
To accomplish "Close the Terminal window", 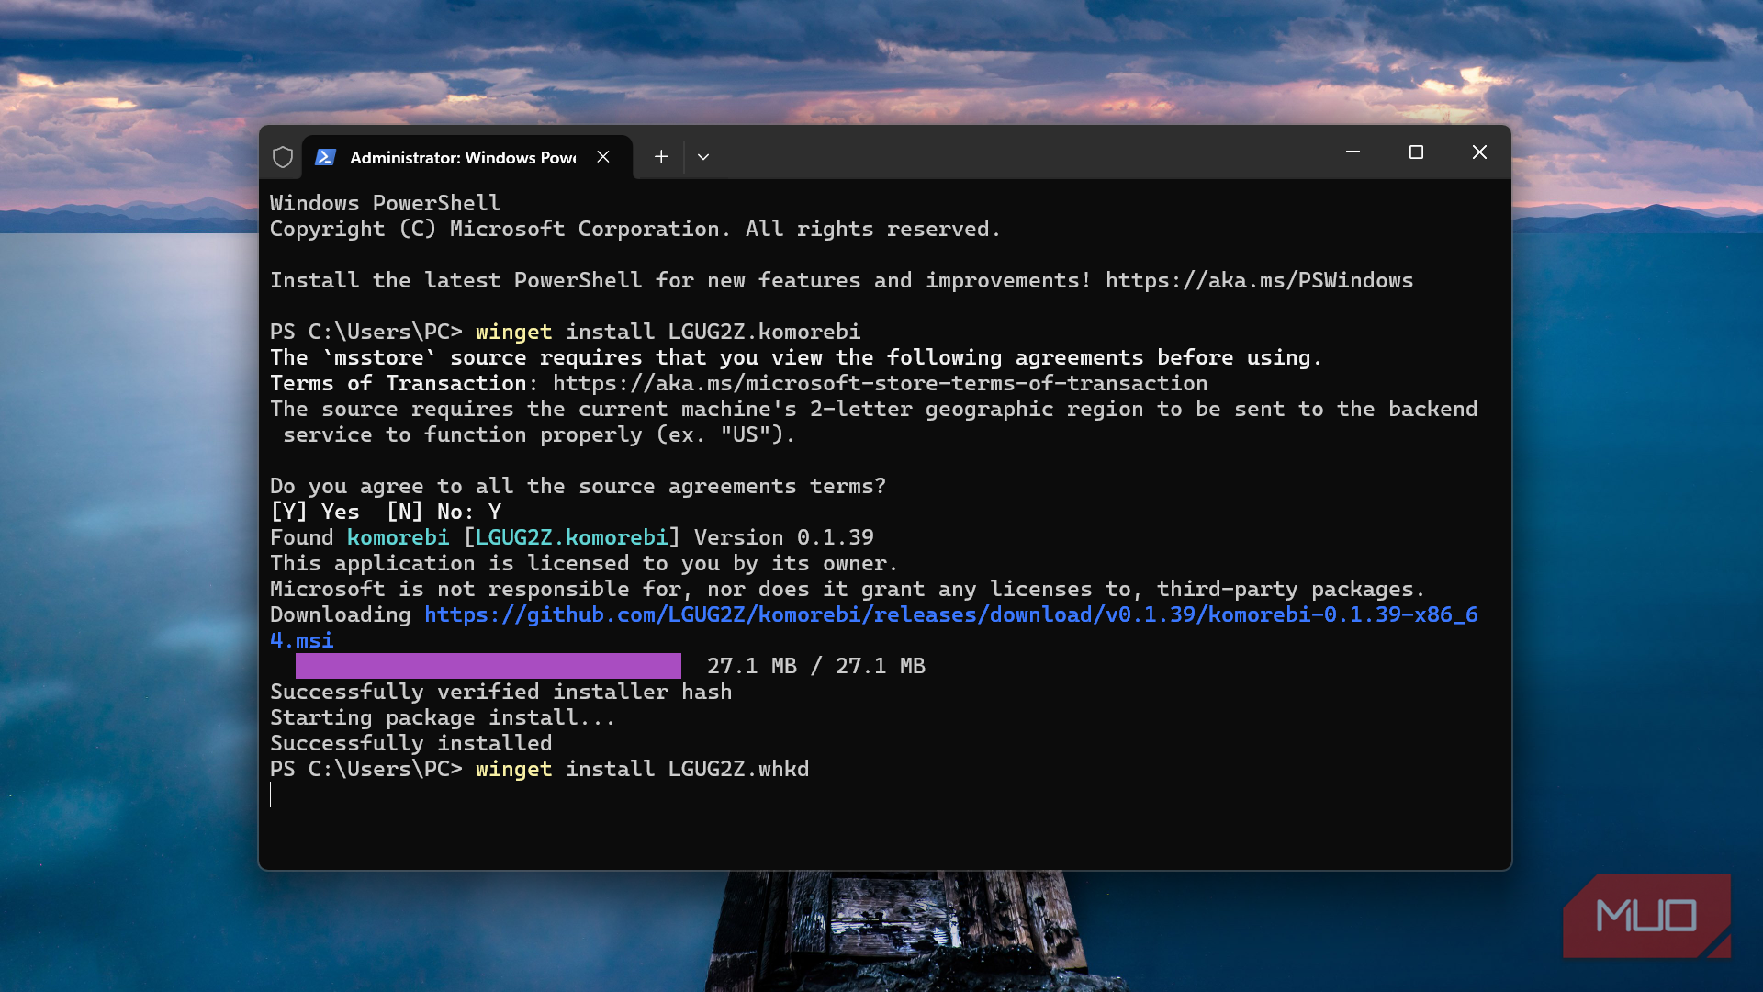I will point(1479,152).
